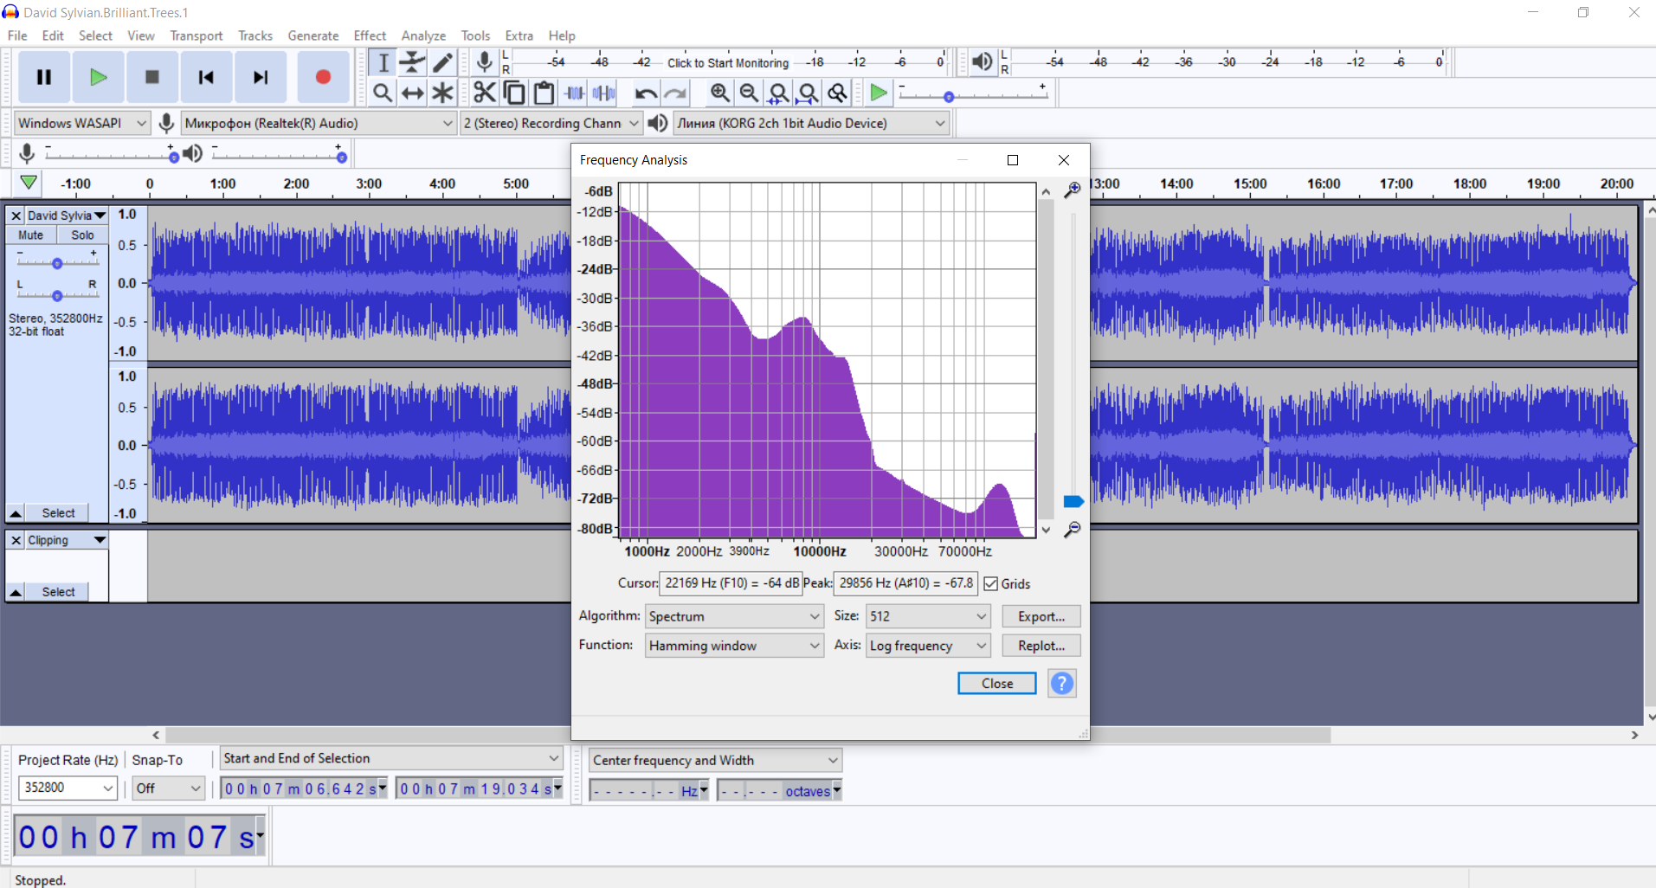The width and height of the screenshot is (1656, 888).
Task: Open the Generate menu
Action: pyautogui.click(x=313, y=35)
